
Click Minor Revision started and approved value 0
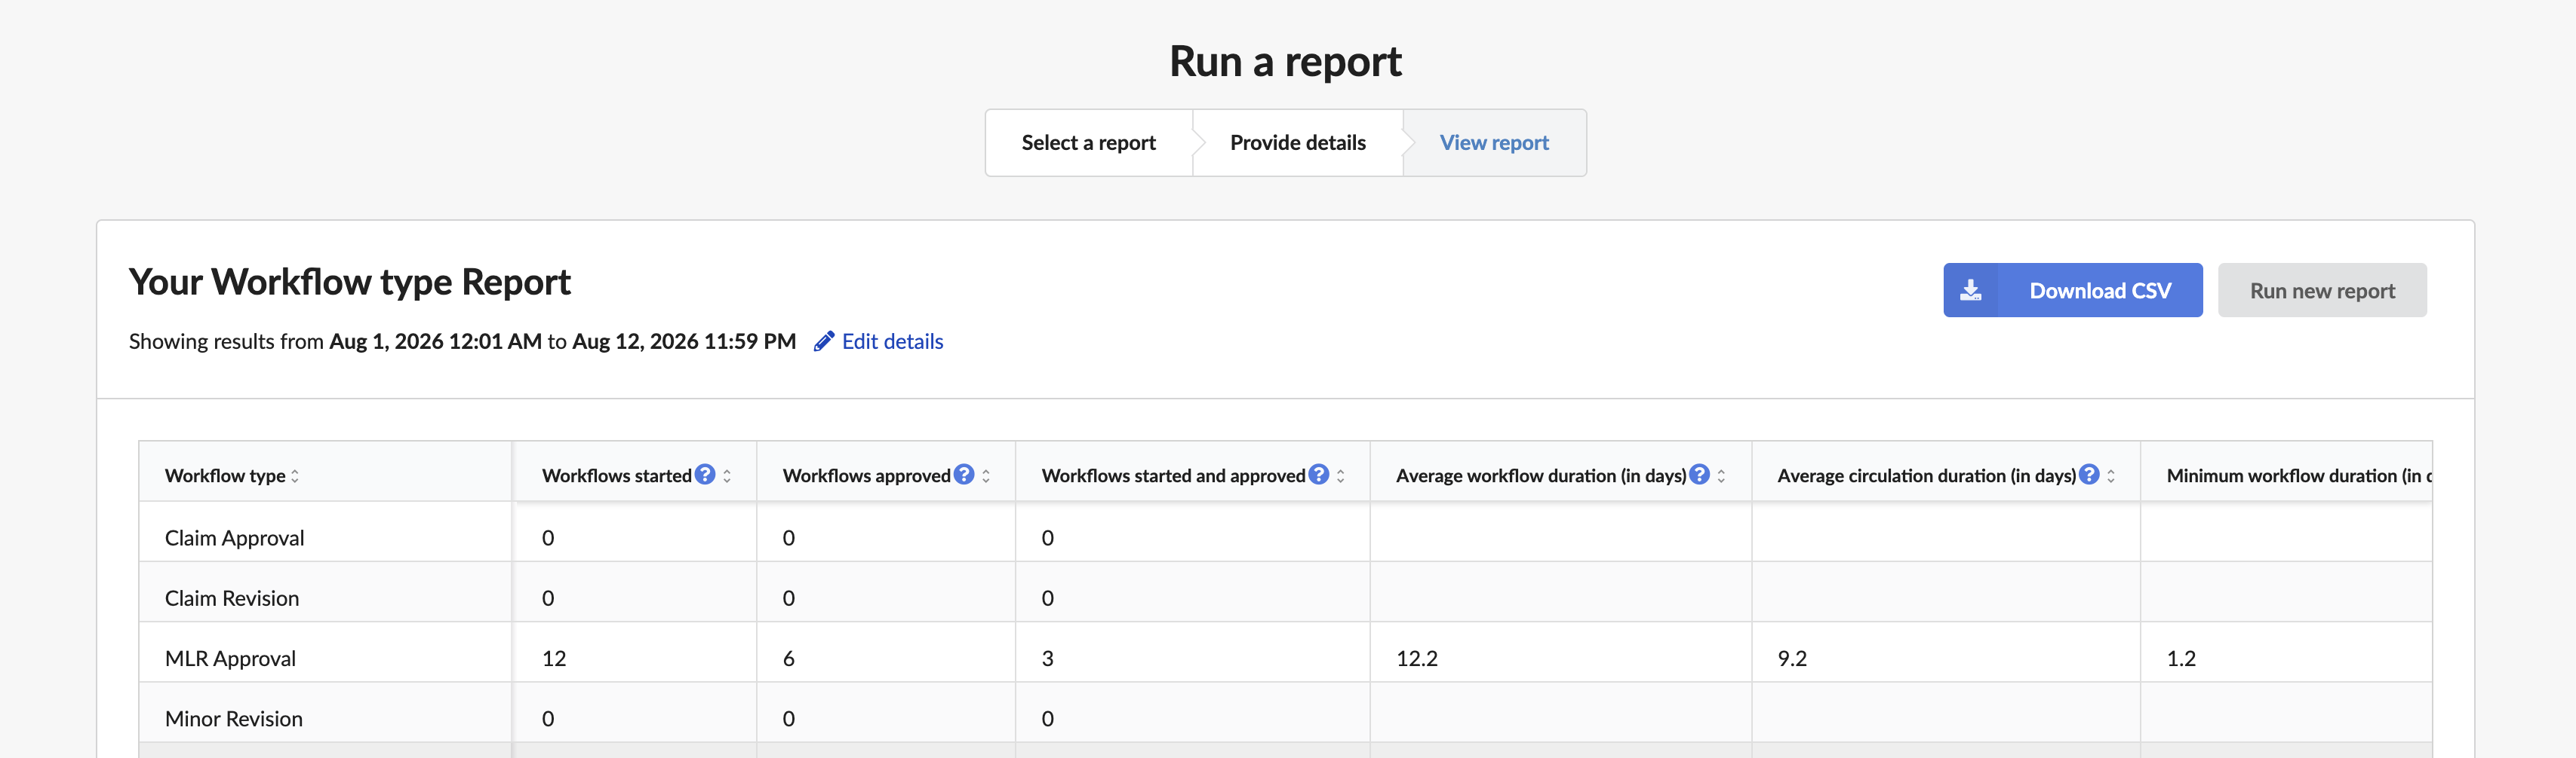1048,719
